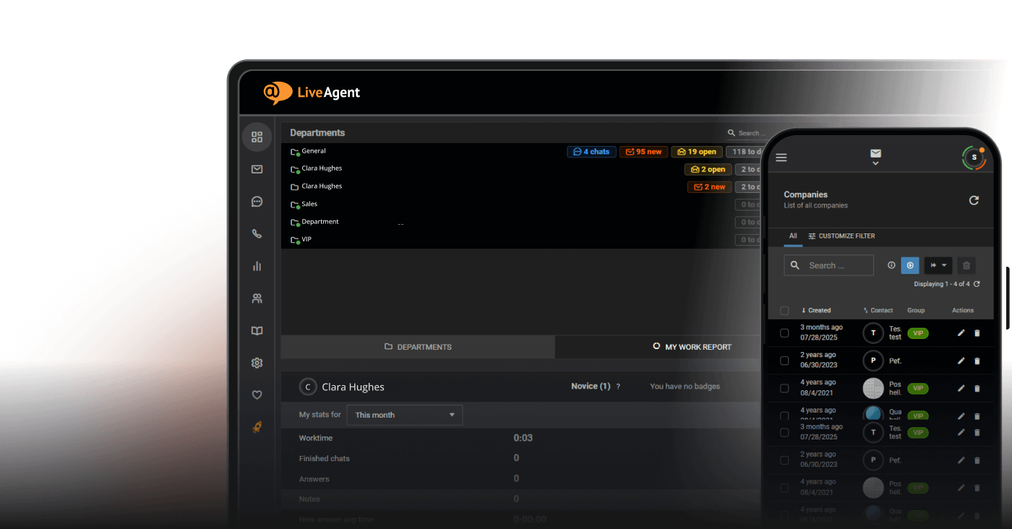This screenshot has width=1012, height=529.
Task: Check the checkbox for the 07/28/2025 company
Action: 784,332
